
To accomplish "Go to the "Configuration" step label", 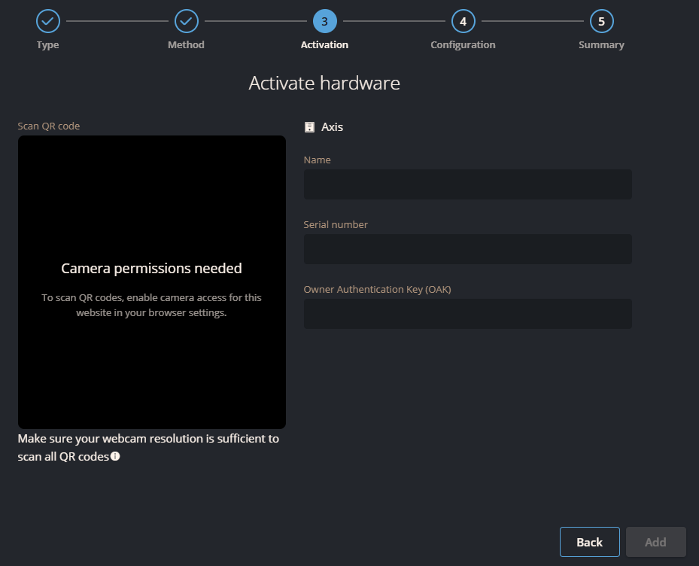I will coord(463,44).
